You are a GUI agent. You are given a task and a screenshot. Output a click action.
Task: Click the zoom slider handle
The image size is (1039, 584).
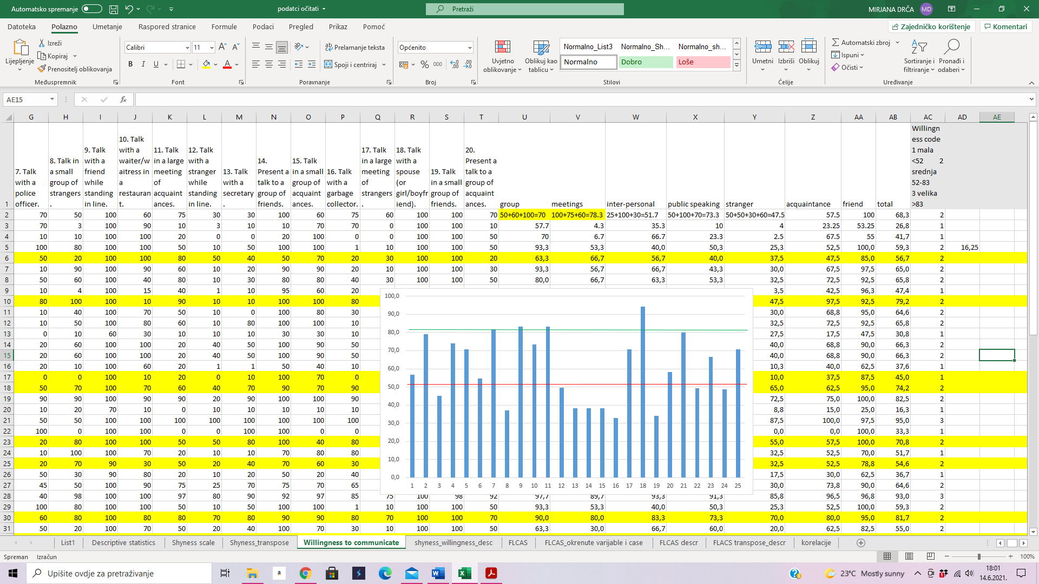(x=979, y=556)
